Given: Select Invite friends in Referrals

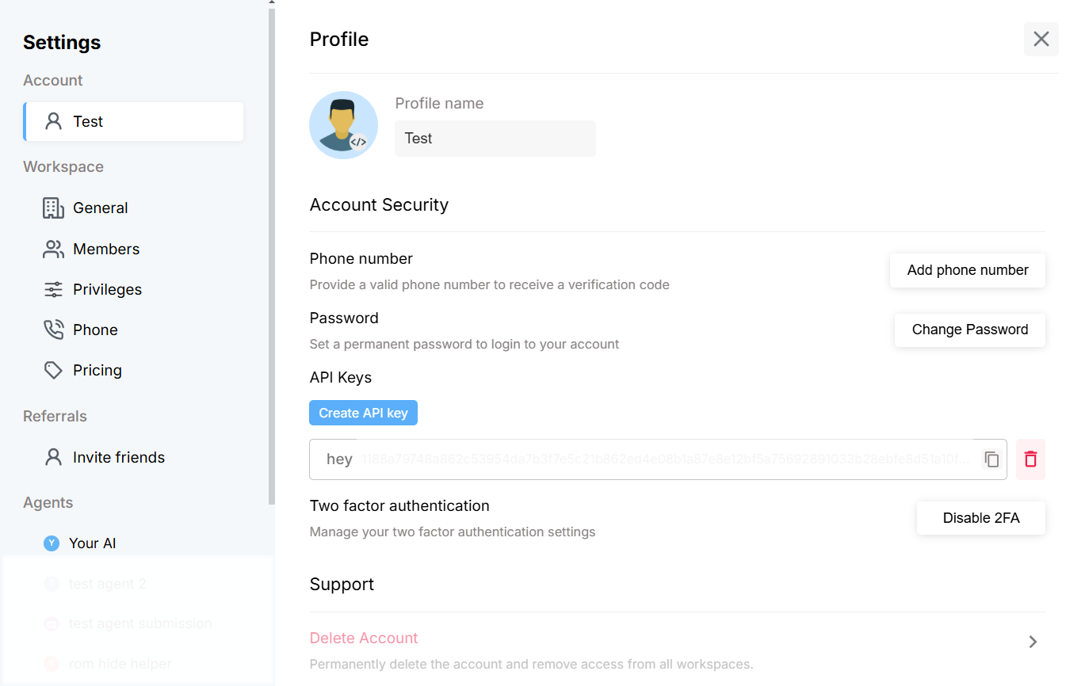Looking at the screenshot, I should [118, 458].
